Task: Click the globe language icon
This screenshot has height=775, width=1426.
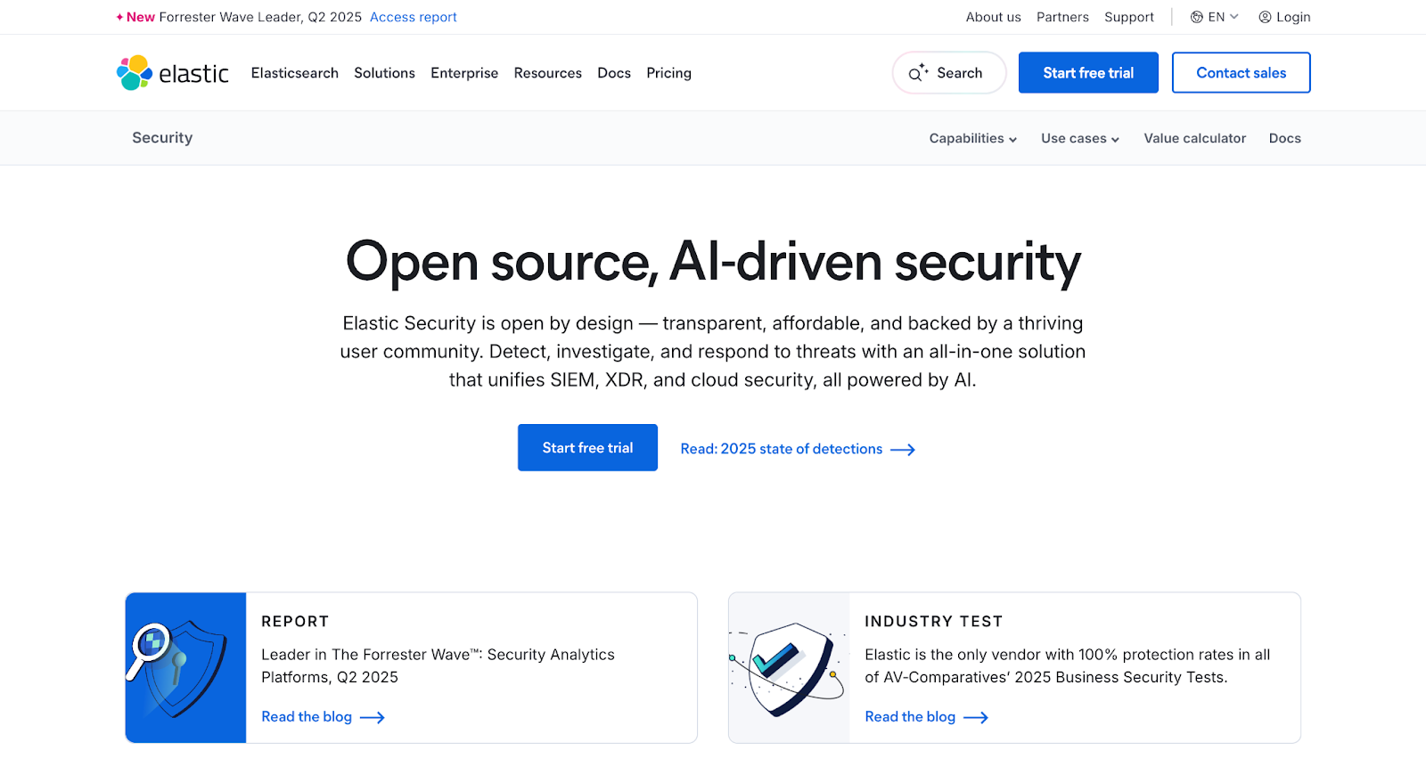Action: pos(1197,17)
